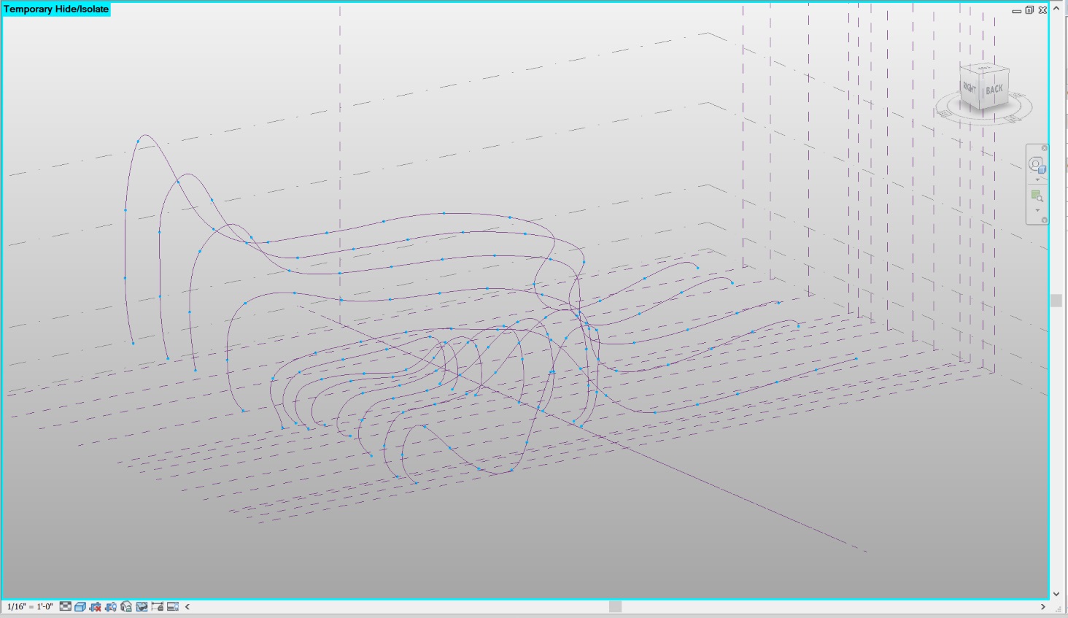Open the dropdown arrow under the zoom tool

pos(1036,209)
